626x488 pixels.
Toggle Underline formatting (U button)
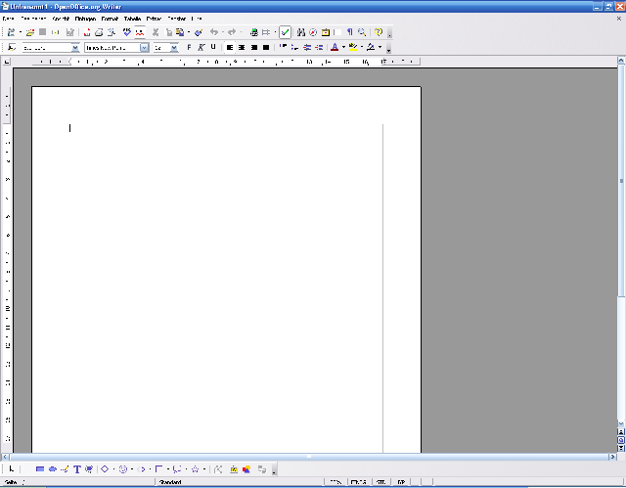[213, 48]
